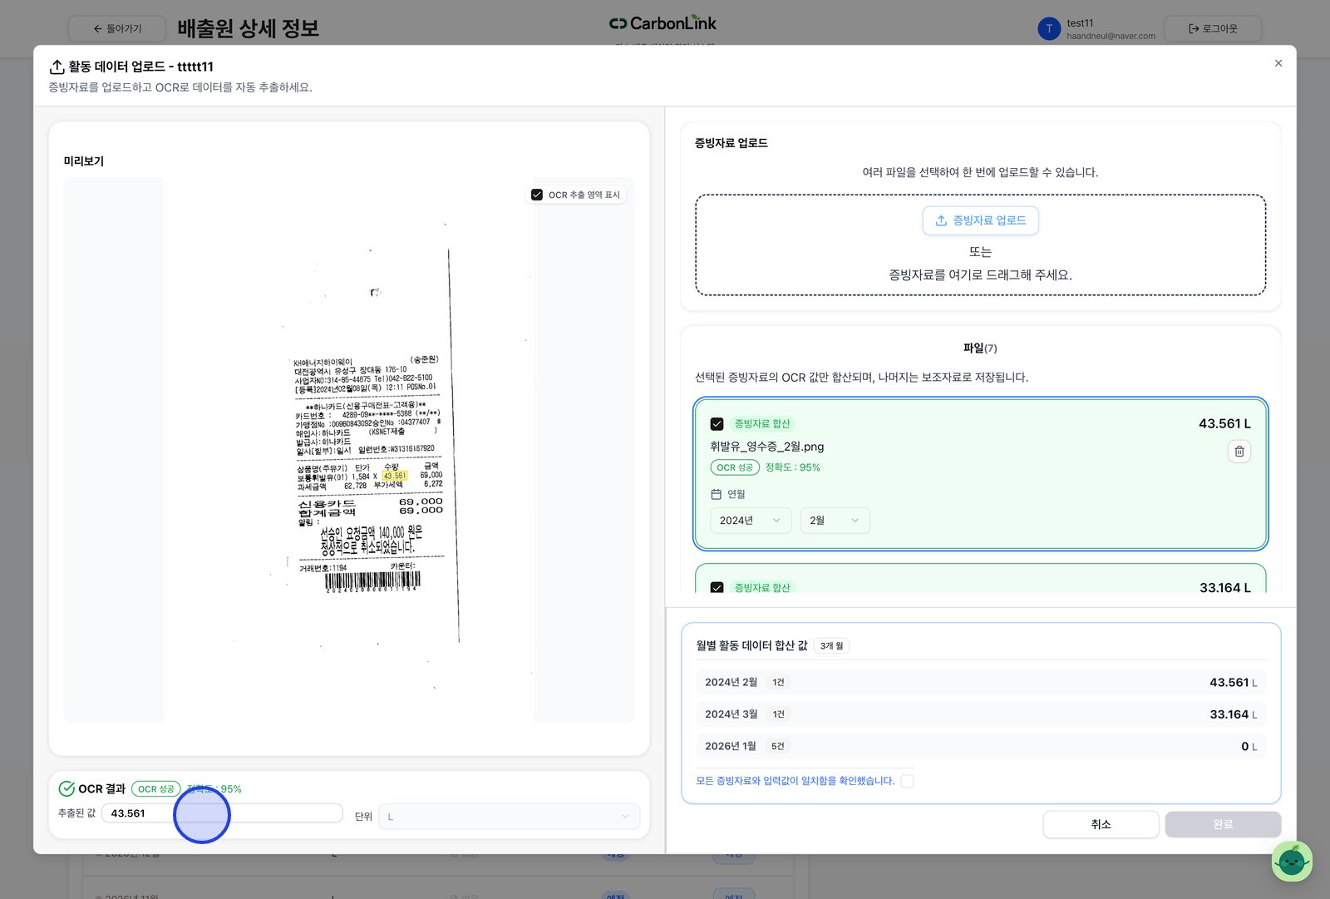Open the 2024년 year dropdown

pyautogui.click(x=750, y=521)
